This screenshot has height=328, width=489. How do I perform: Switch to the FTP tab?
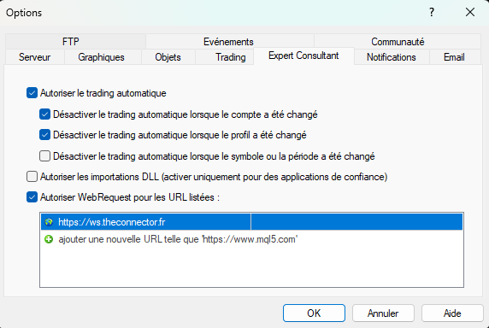point(75,42)
